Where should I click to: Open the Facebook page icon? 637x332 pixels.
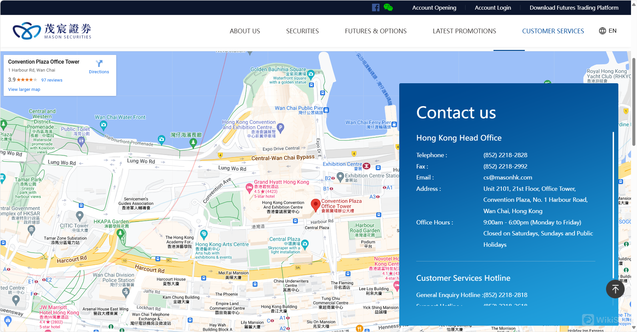(x=376, y=8)
